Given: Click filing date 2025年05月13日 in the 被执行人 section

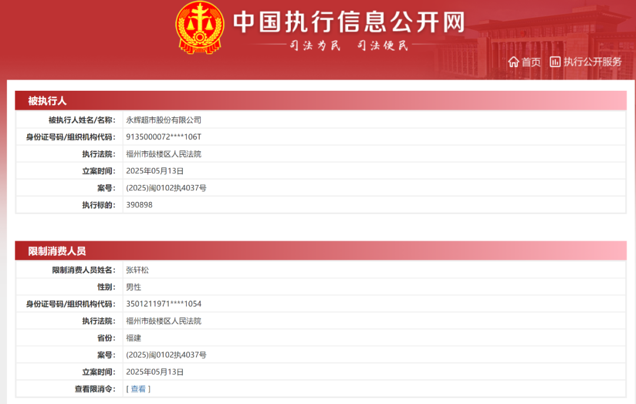Looking at the screenshot, I should tap(154, 171).
